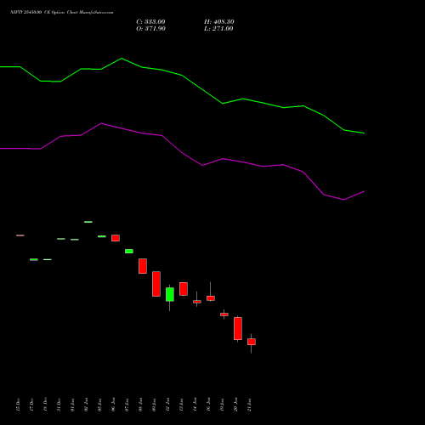The image size is (425, 425).
Task: Click the high value H: 408.30
Action: point(219,22)
